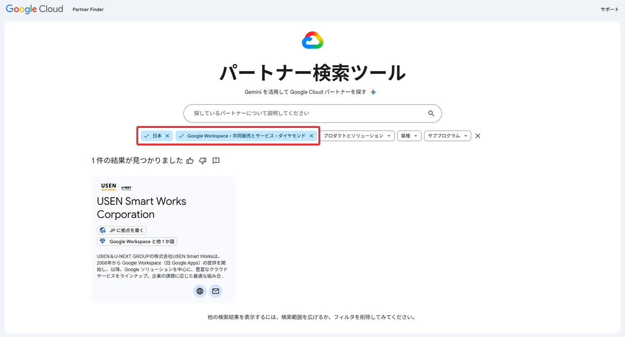Click the パートナー検索ツール heading

(312, 73)
